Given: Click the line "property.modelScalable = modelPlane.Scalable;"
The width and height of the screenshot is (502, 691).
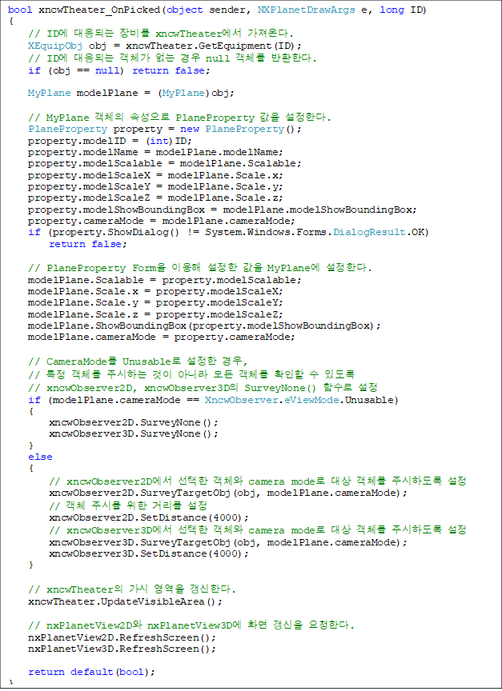Looking at the screenshot, I should click(x=165, y=163).
